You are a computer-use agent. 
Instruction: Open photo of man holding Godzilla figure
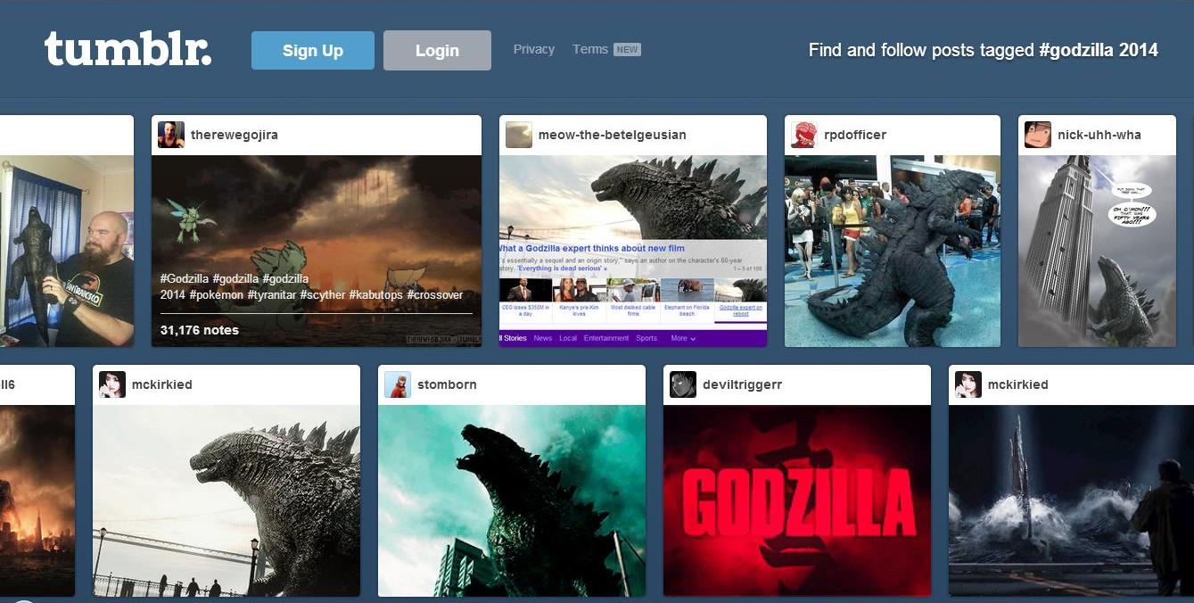click(67, 251)
